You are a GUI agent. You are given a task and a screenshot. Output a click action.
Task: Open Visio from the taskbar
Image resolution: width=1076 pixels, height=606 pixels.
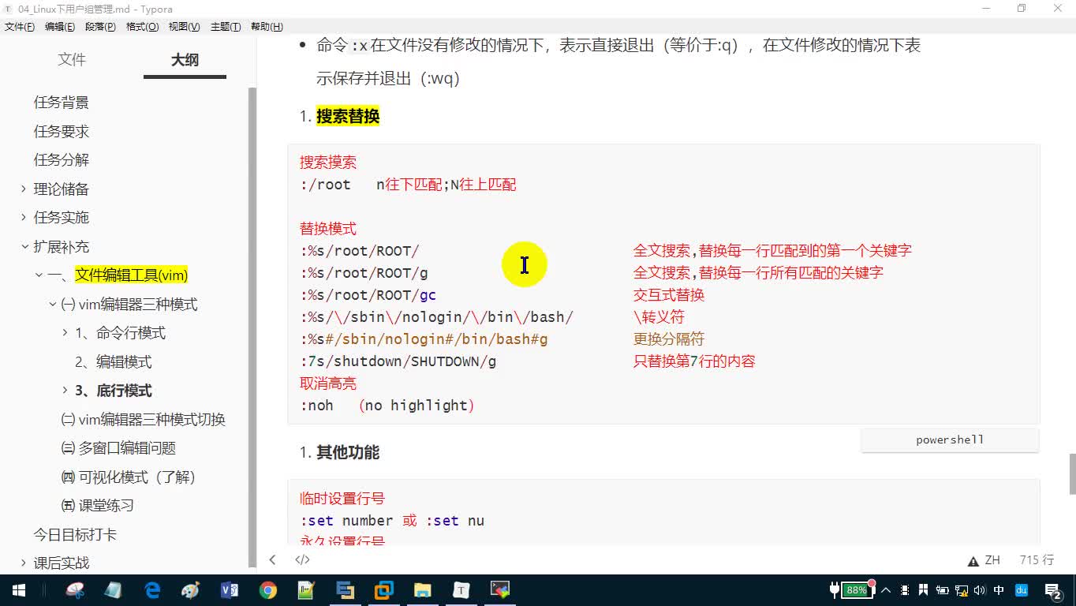[x=230, y=590]
